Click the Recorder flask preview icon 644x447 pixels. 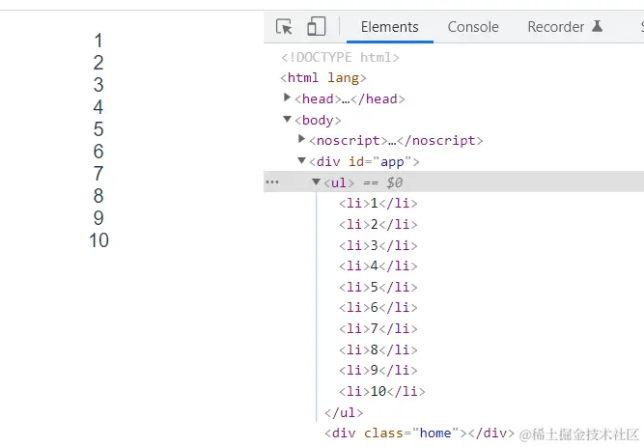(597, 27)
